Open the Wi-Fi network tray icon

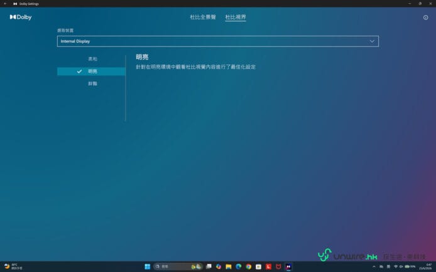tap(395, 266)
